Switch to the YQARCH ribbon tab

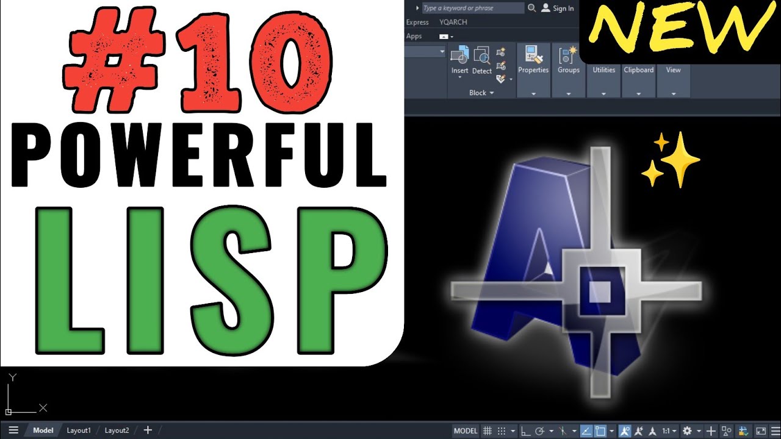[453, 22]
